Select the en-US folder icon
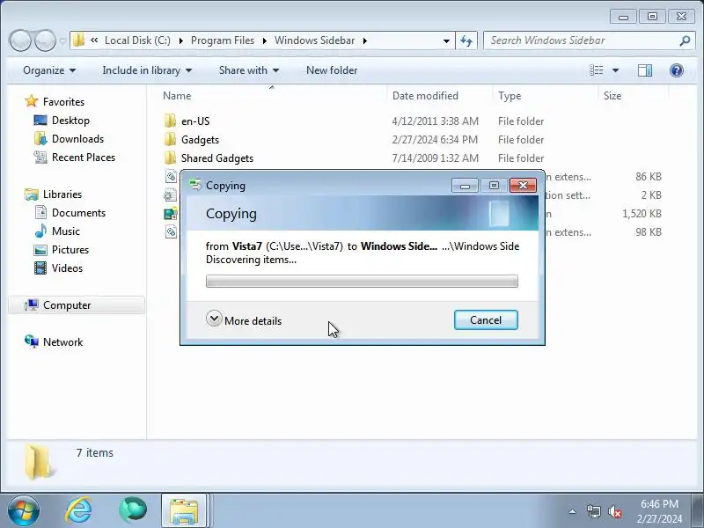Screen dimensions: 704x528 [170, 121]
